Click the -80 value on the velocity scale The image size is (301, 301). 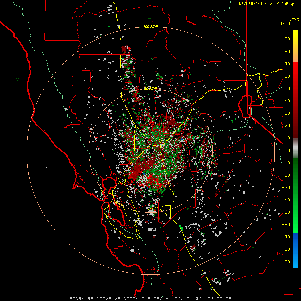286,249
